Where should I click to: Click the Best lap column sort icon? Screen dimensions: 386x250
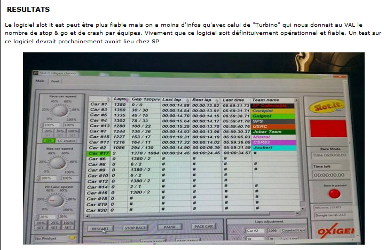pos(217,100)
